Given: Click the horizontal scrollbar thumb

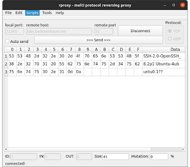Looking at the screenshot, I should click(x=166, y=149).
